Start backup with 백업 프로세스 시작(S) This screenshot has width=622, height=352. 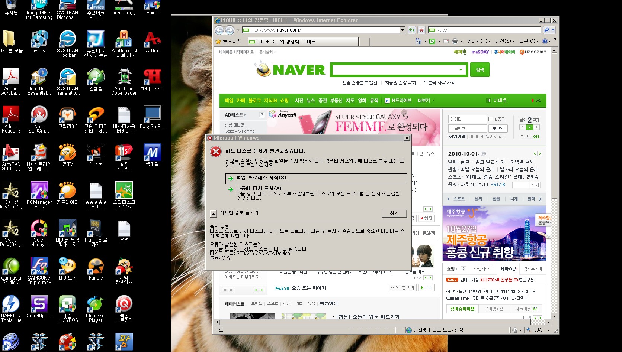(316, 178)
